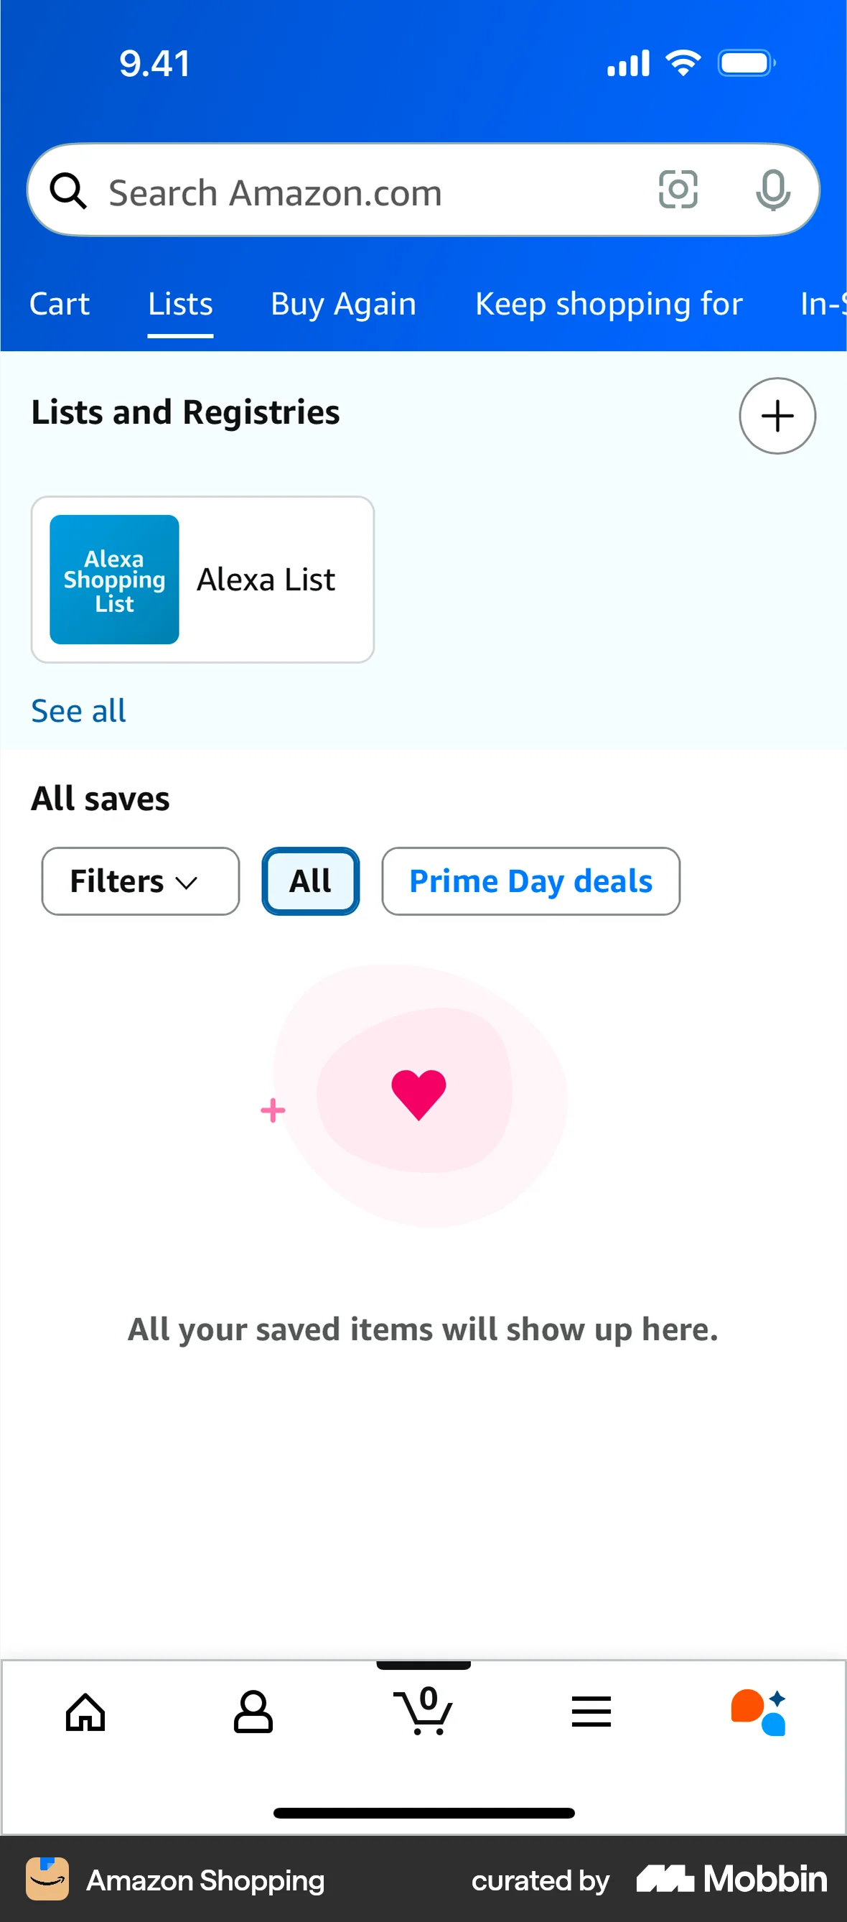Viewport: 847px width, 1922px height.
Task: Open the Lists tab
Action: pos(179,304)
